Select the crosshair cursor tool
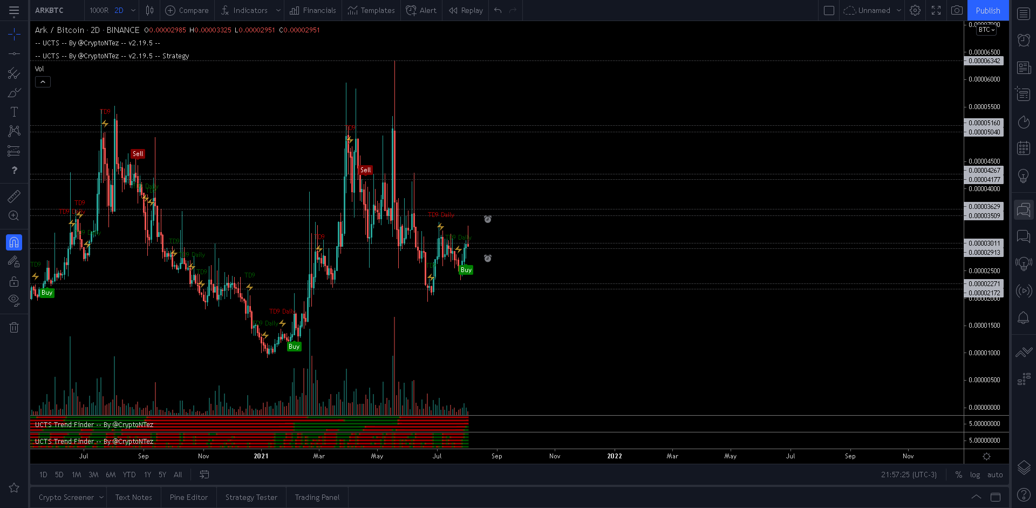This screenshot has height=508, width=1036. [14, 33]
